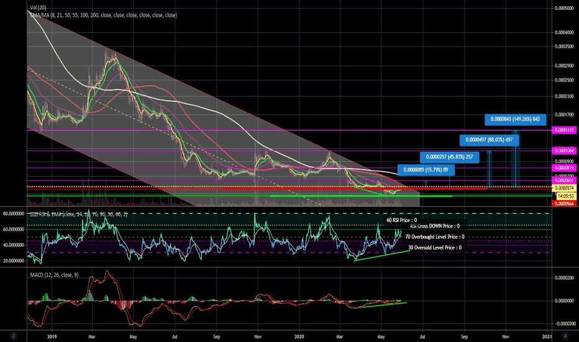
Task: Click the 60 RSI Price : 0 label
Action: 402,220
